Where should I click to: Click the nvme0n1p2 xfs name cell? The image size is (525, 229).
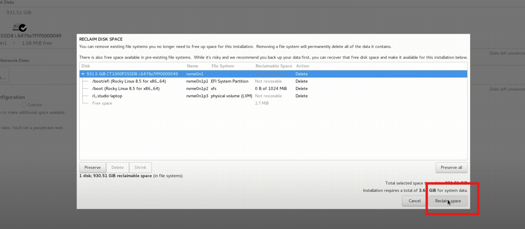[197, 88]
